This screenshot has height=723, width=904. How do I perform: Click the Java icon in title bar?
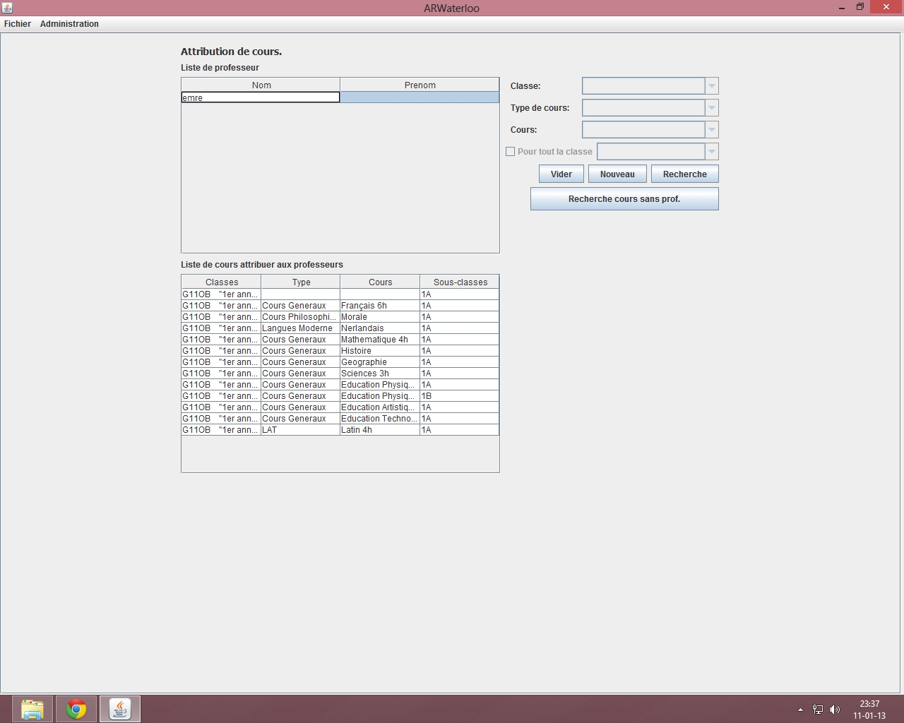[7, 8]
